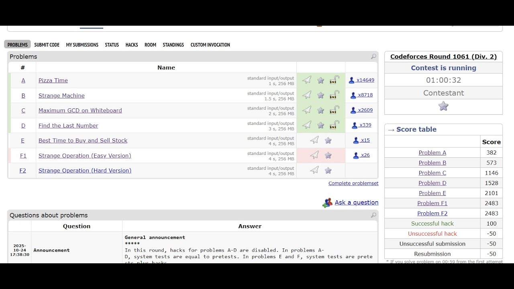Viewport: 514px width, 289px height.
Task: Click the lock icon in Strange Machine row
Action: point(334,95)
